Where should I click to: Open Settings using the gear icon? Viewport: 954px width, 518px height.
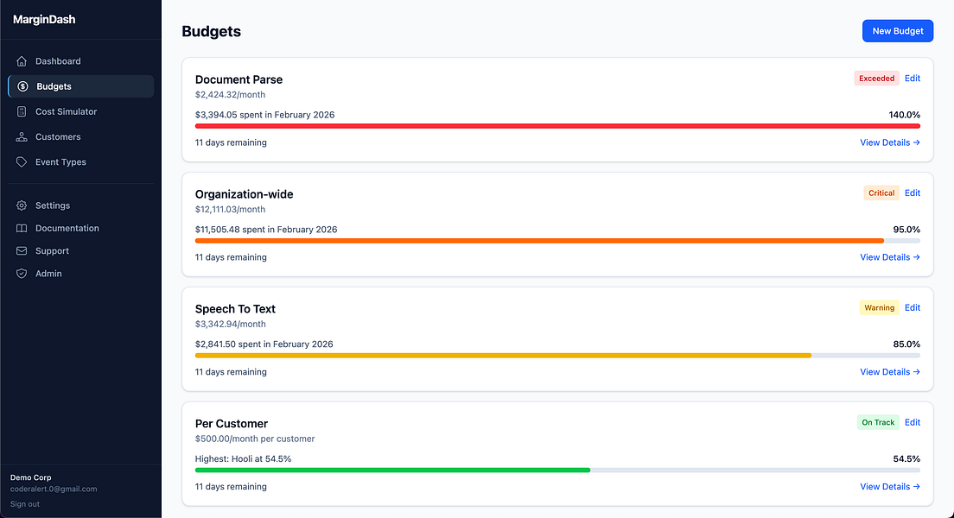[21, 205]
